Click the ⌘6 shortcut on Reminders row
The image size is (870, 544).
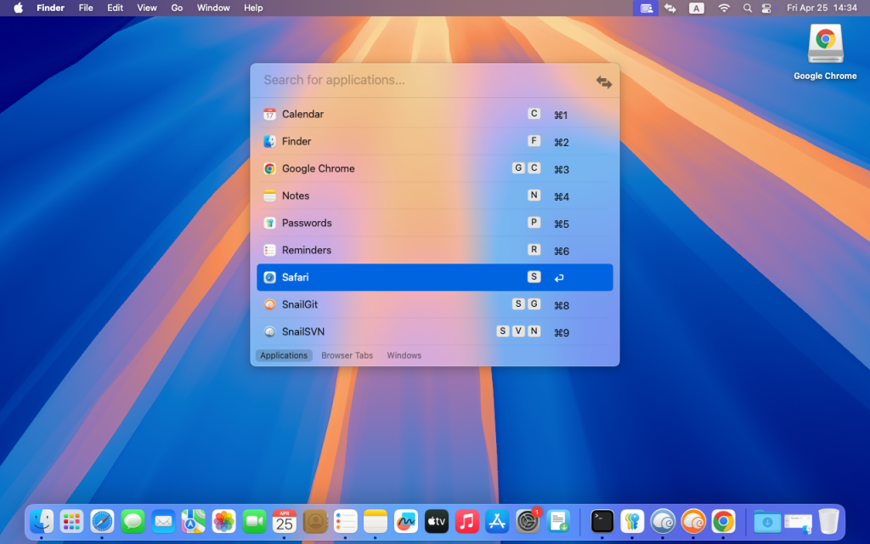coord(562,251)
